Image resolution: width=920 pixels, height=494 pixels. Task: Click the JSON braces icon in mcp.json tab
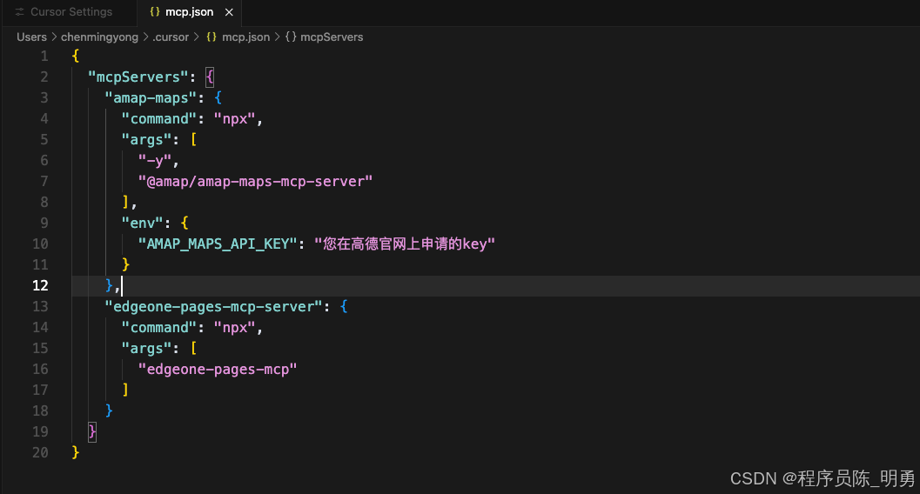pos(155,11)
